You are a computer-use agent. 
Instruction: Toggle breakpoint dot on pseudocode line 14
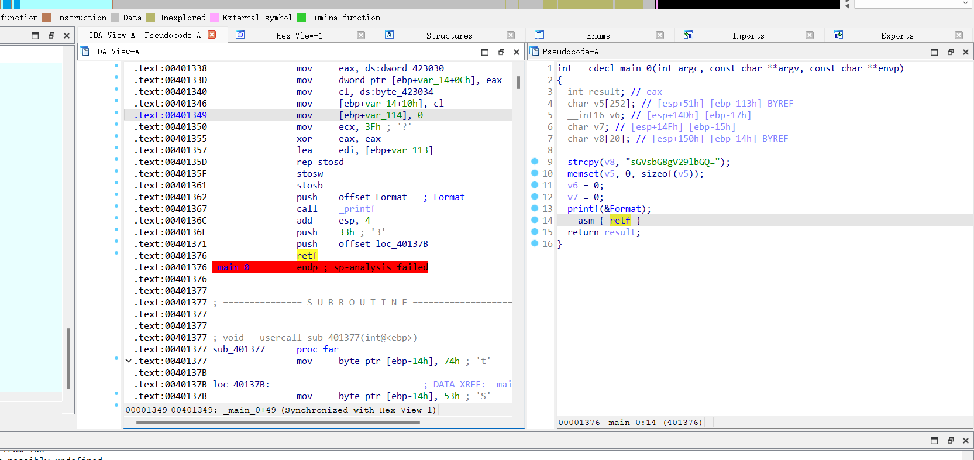click(535, 219)
